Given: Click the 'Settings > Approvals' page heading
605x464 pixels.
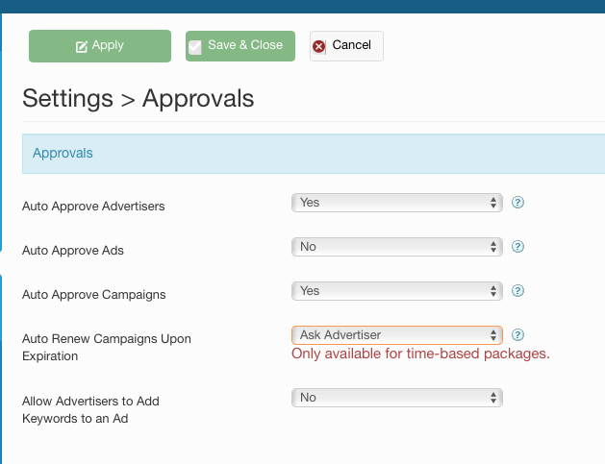Looking at the screenshot, I should 139,98.
